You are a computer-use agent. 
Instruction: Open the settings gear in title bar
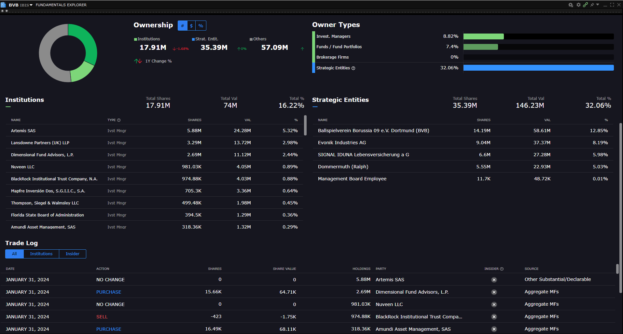coord(578,5)
